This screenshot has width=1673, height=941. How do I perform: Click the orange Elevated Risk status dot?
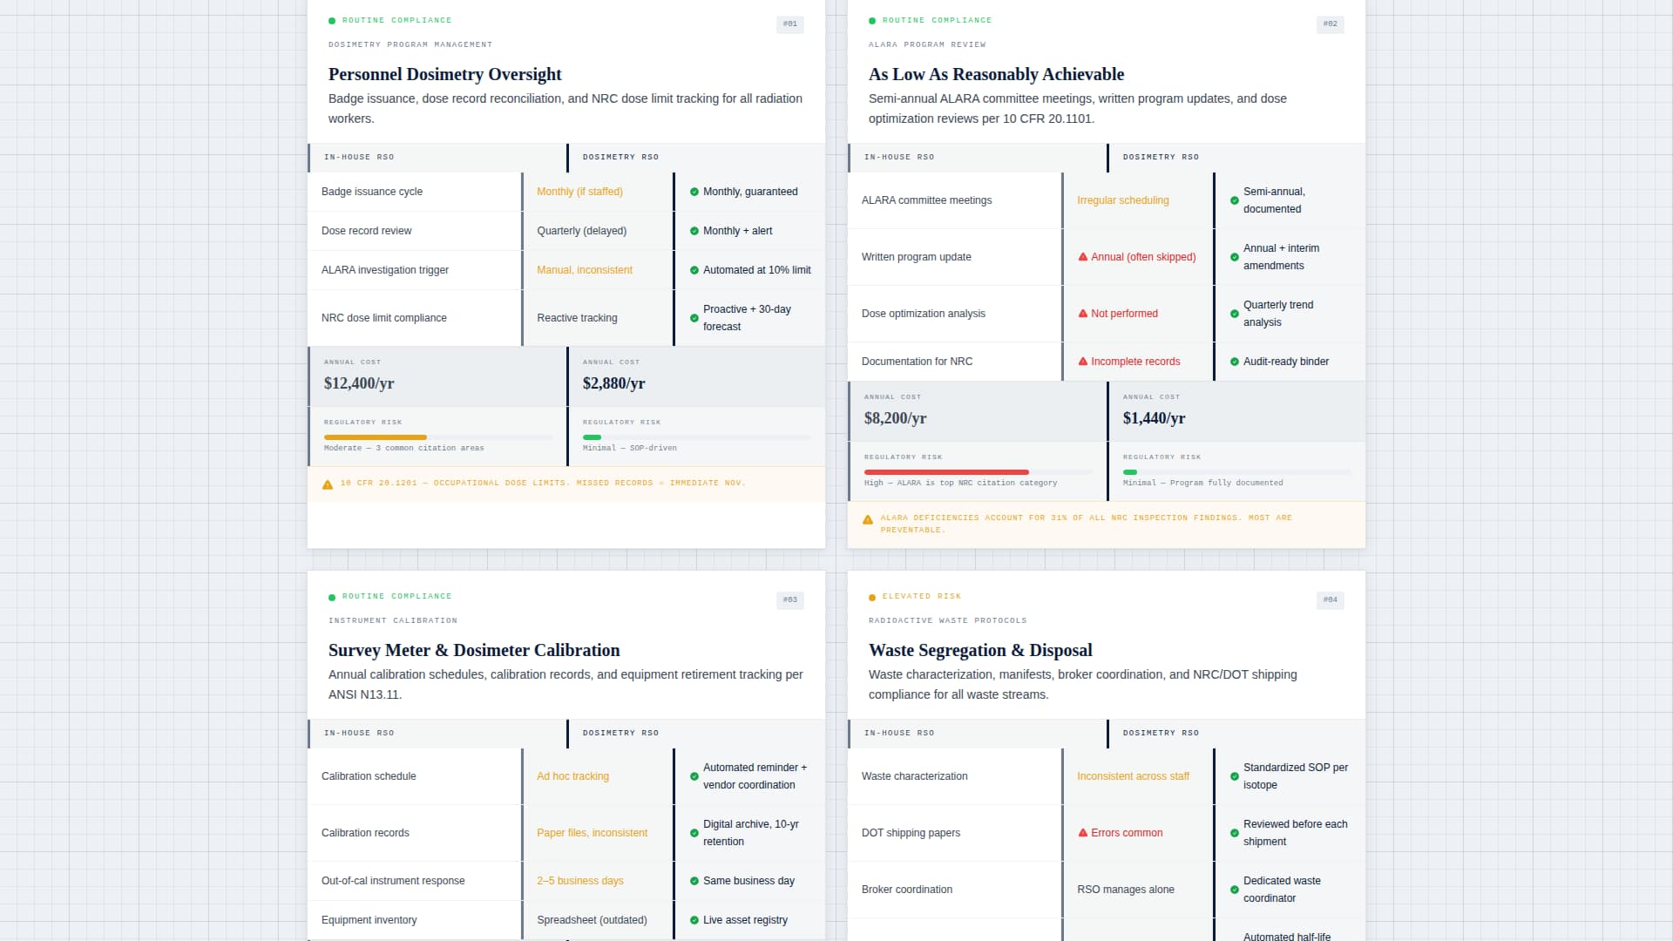[872, 597]
